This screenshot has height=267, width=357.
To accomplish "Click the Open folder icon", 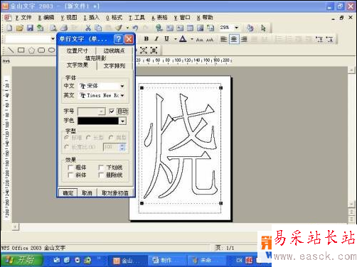I will click(x=20, y=28).
